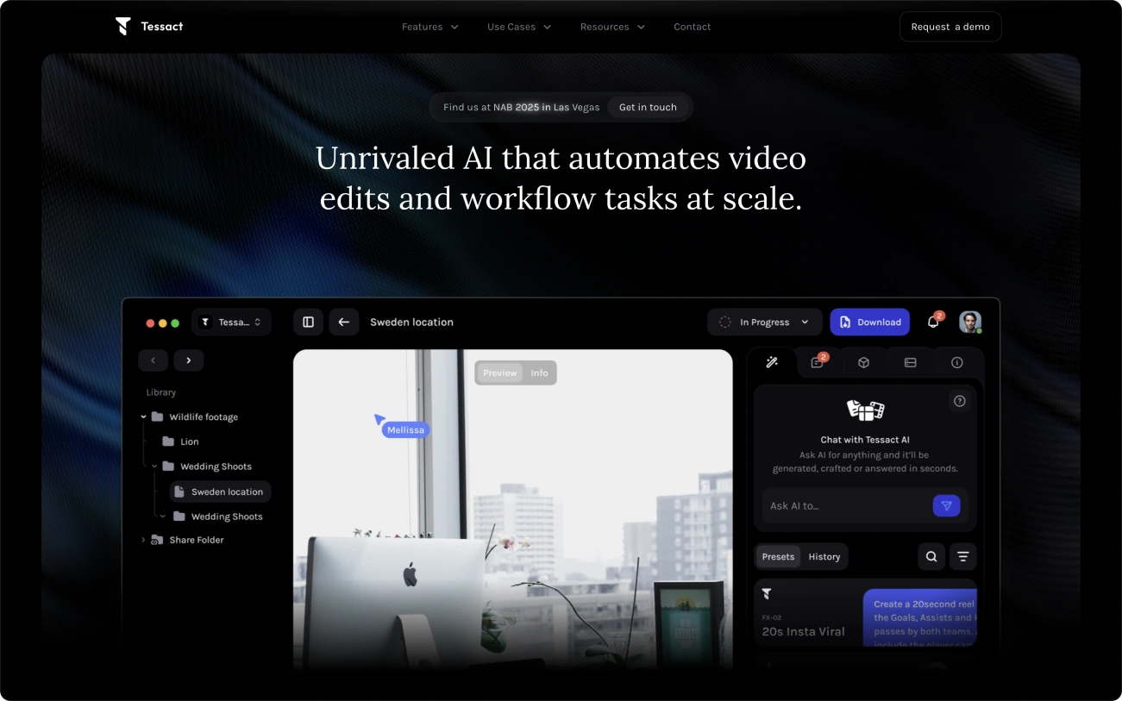Expand the Share Folder item
The image size is (1122, 701).
(143, 540)
